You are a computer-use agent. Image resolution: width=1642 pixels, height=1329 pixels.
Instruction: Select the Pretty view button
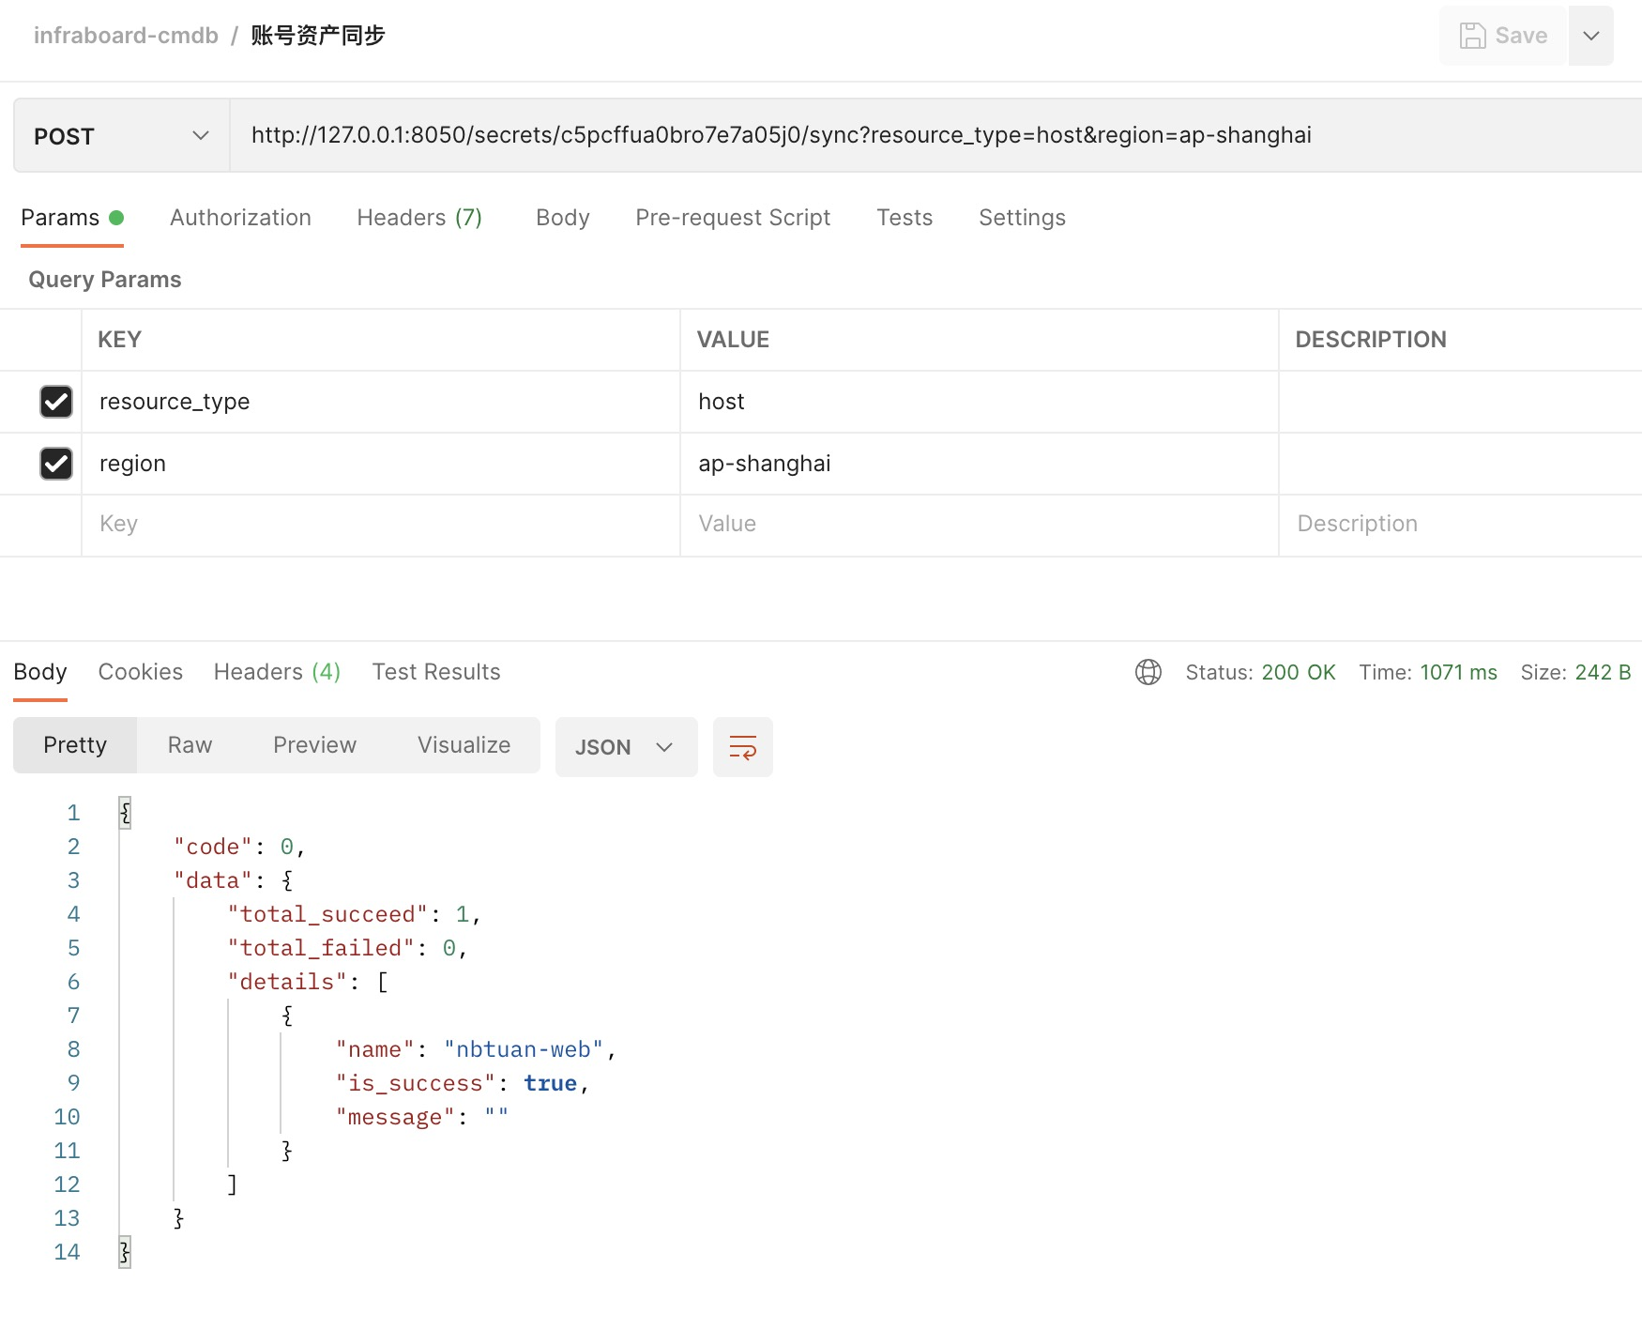pos(75,745)
